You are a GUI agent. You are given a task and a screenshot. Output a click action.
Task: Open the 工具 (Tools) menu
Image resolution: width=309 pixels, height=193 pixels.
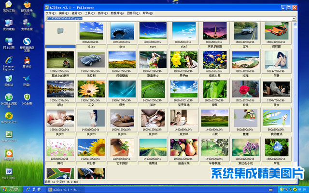click(90, 13)
